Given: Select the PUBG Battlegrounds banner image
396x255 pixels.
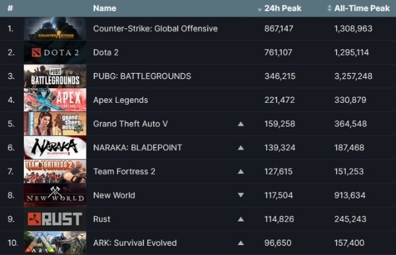Looking at the screenshot, I should (x=55, y=76).
